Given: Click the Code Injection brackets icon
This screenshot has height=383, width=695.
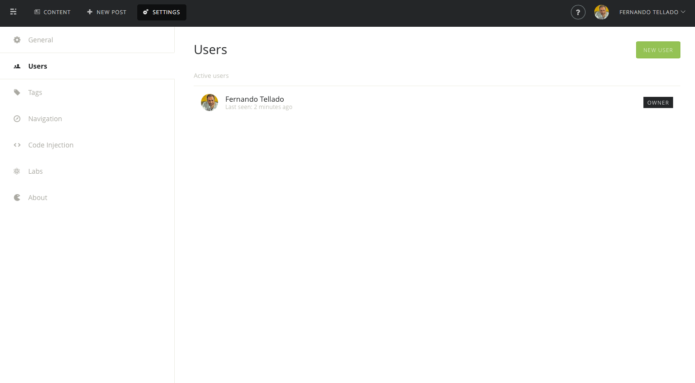Looking at the screenshot, I should (x=17, y=145).
